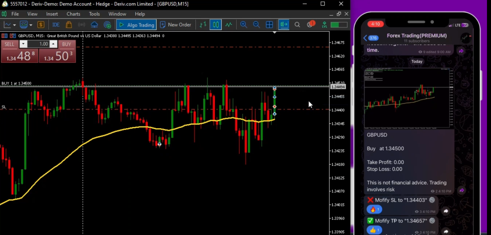Click thumbs-up reaction on Modify TP message
Viewport: 491px width, 235px height.
pos(375,230)
